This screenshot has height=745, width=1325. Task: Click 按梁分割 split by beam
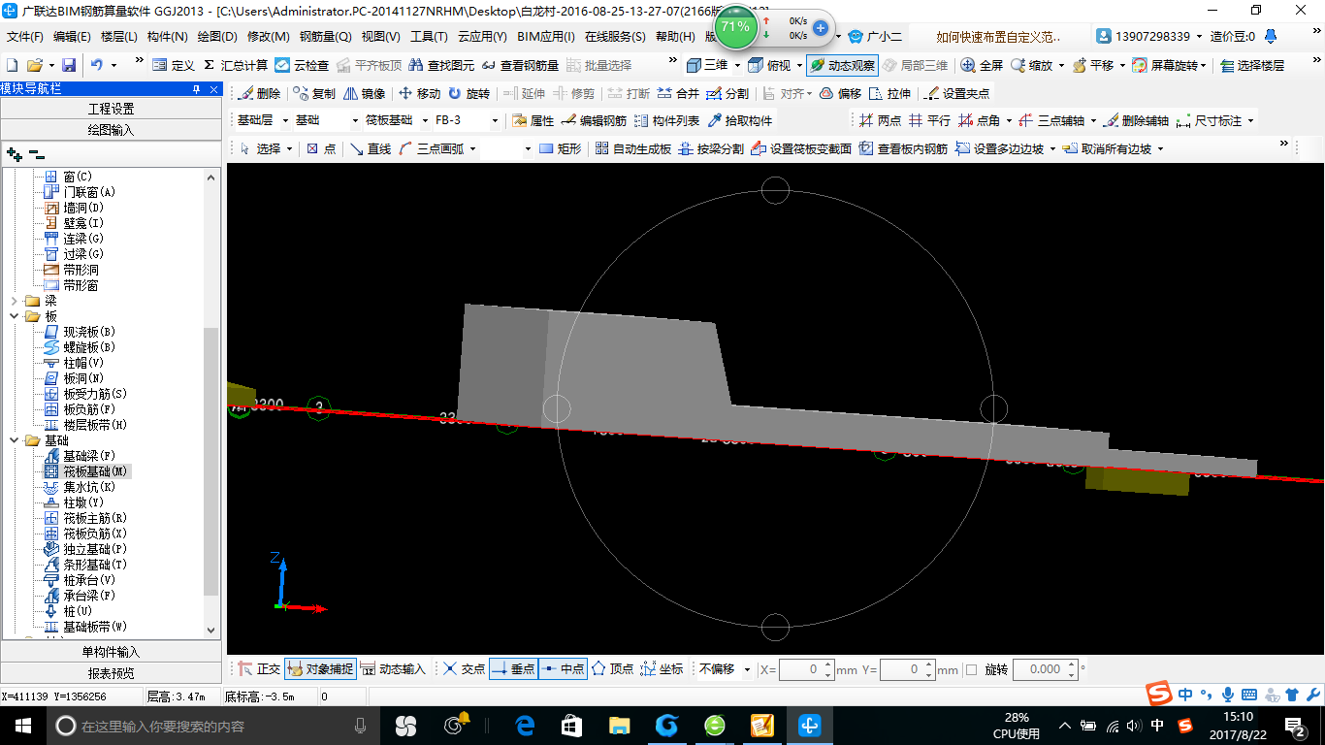click(711, 148)
